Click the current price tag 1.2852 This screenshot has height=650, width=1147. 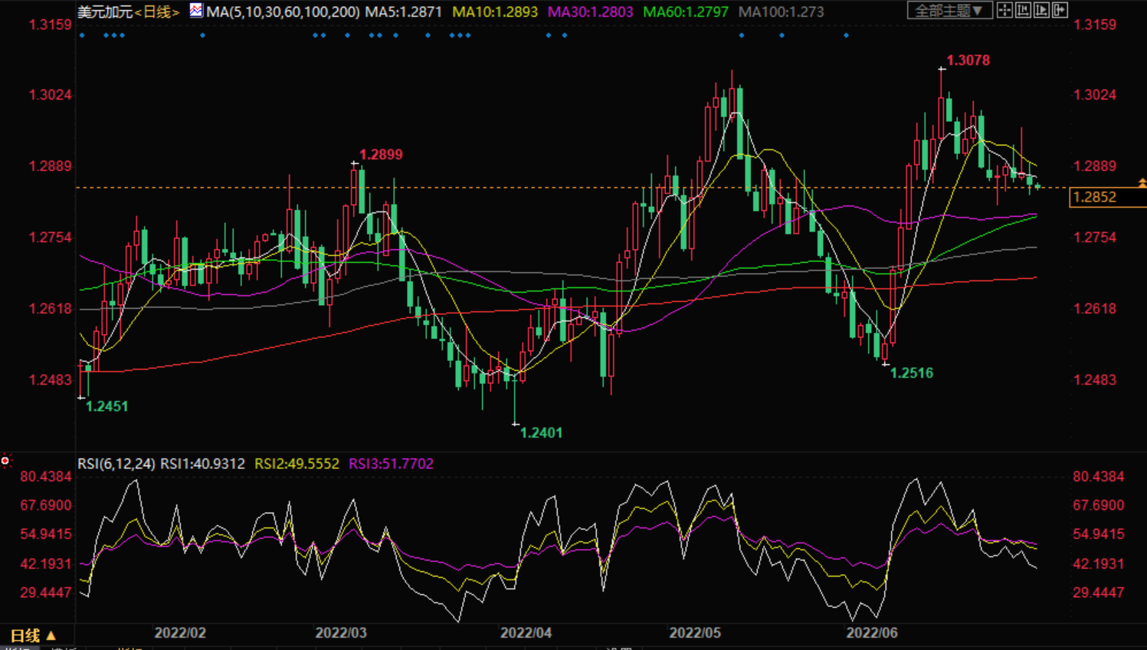(x=1096, y=197)
